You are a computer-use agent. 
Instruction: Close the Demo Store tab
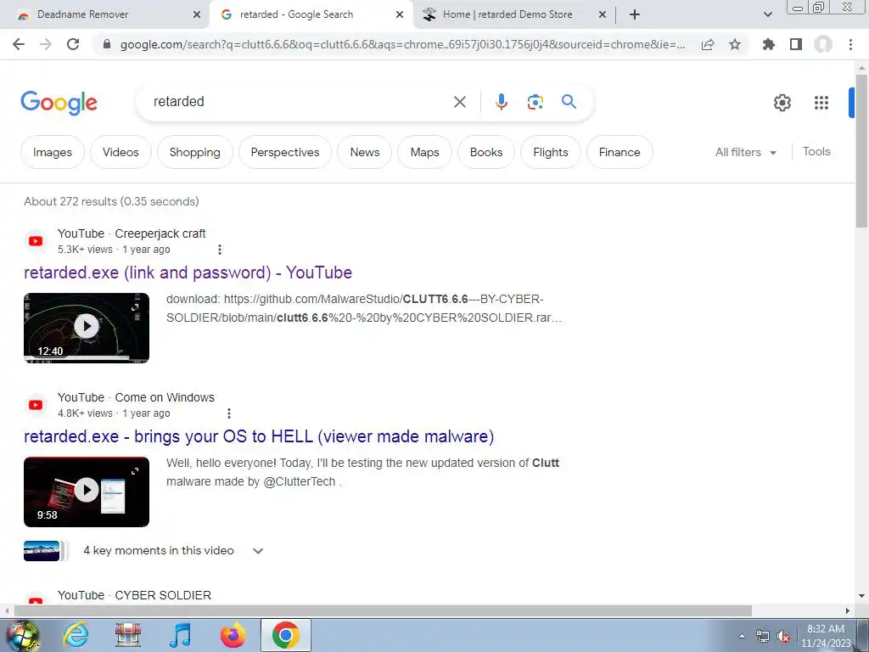click(x=603, y=14)
